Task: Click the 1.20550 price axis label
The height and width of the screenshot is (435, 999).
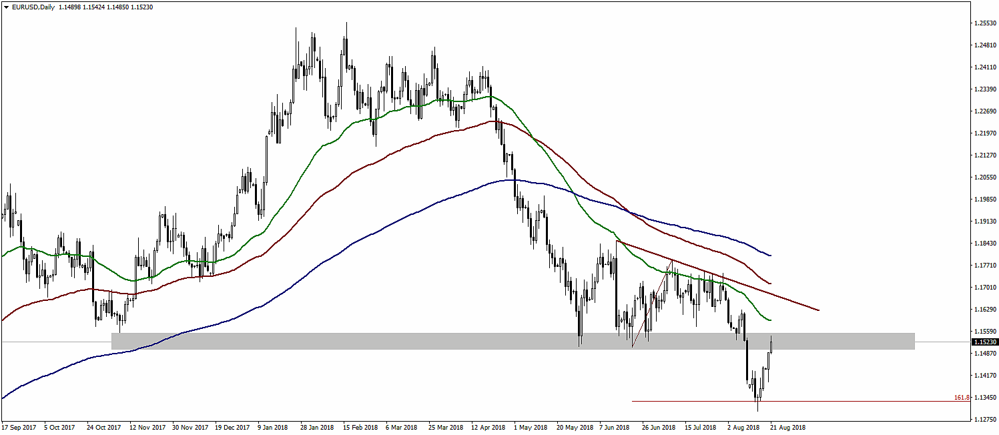Action: [985, 177]
